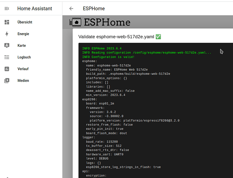The image size is (233, 178).
Task: Click the 'level: DEBUG' line
Action: (97, 158)
